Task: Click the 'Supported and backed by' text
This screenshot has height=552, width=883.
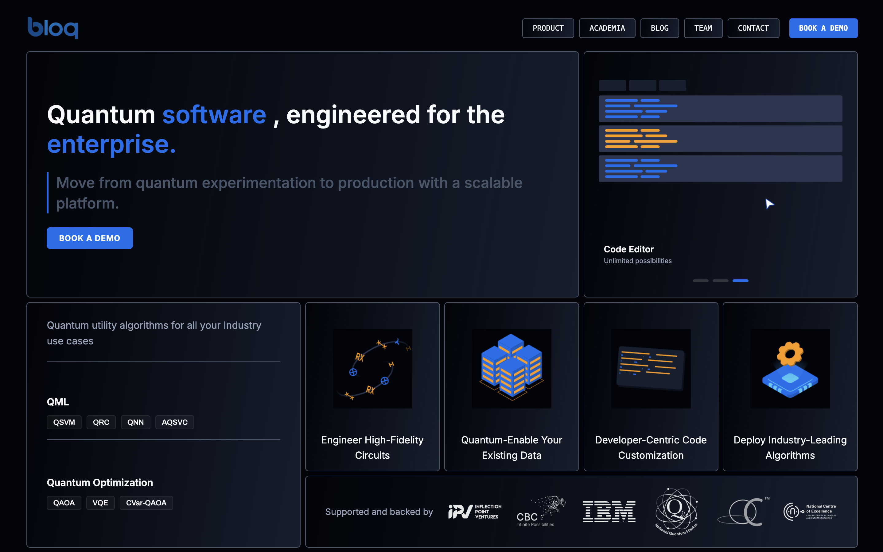Action: [379, 512]
